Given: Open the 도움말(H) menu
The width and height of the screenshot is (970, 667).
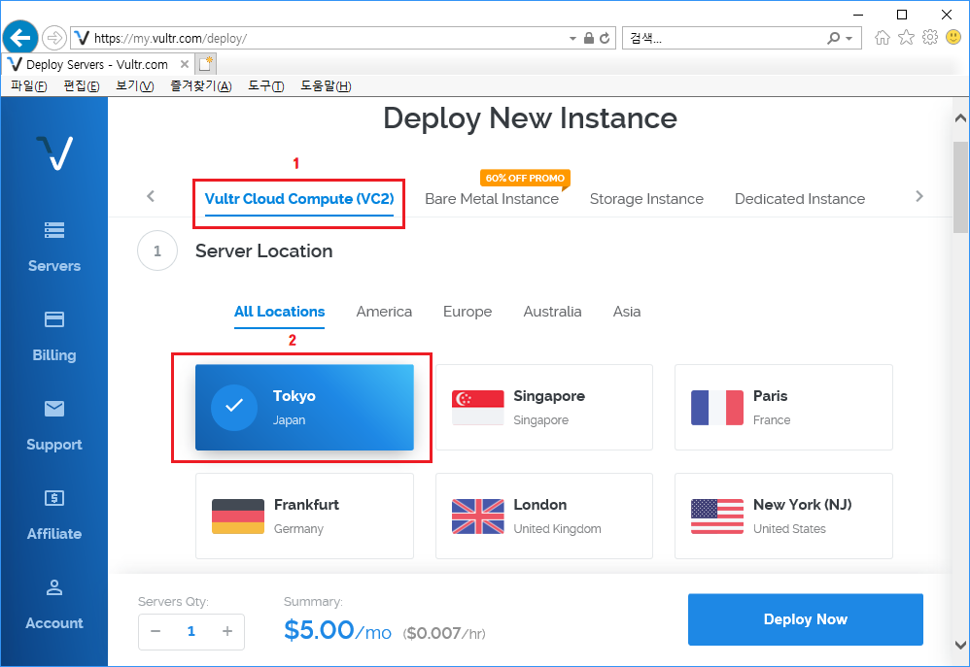Looking at the screenshot, I should pyautogui.click(x=326, y=86).
